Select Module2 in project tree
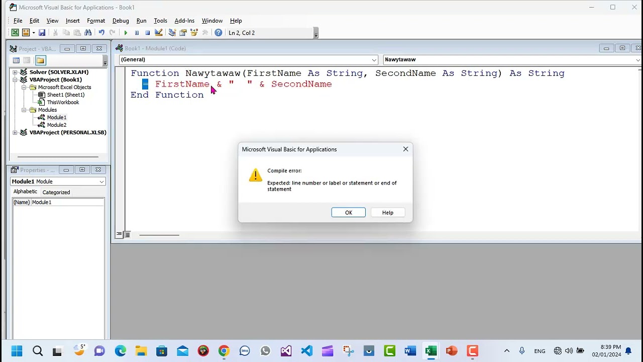The image size is (643, 362). click(57, 125)
